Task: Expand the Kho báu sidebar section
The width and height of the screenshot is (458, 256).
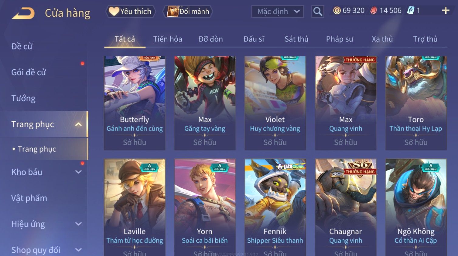Action: click(78, 172)
